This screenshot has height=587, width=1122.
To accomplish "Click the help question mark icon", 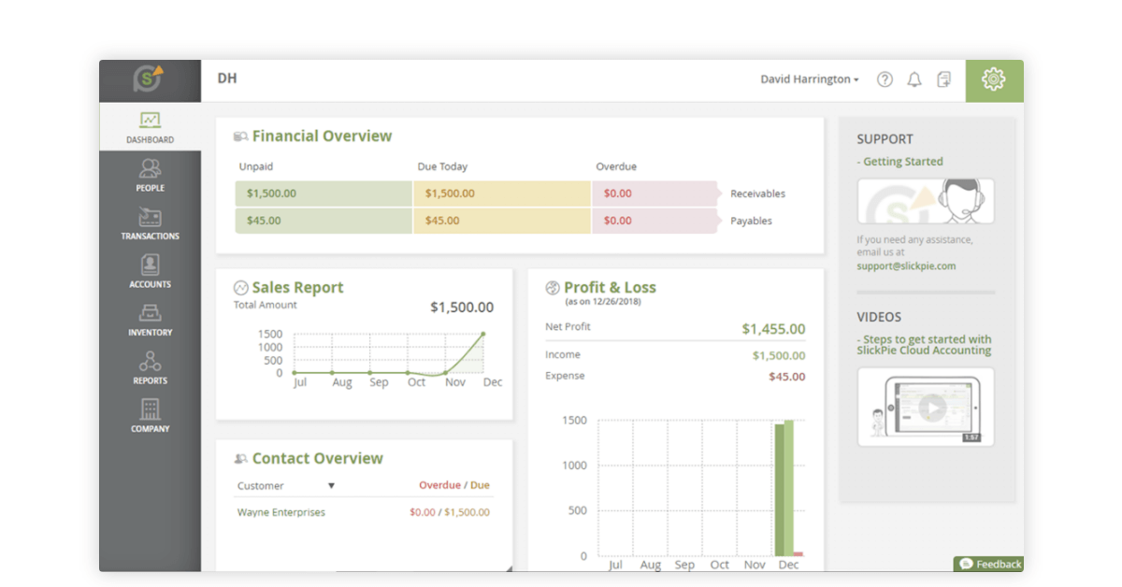I will point(885,79).
